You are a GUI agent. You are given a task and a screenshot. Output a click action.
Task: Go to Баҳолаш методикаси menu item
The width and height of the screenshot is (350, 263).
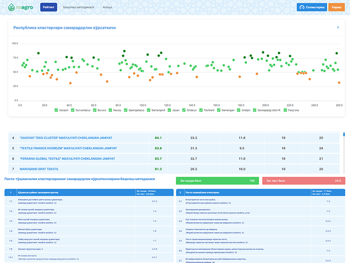(x=78, y=7)
